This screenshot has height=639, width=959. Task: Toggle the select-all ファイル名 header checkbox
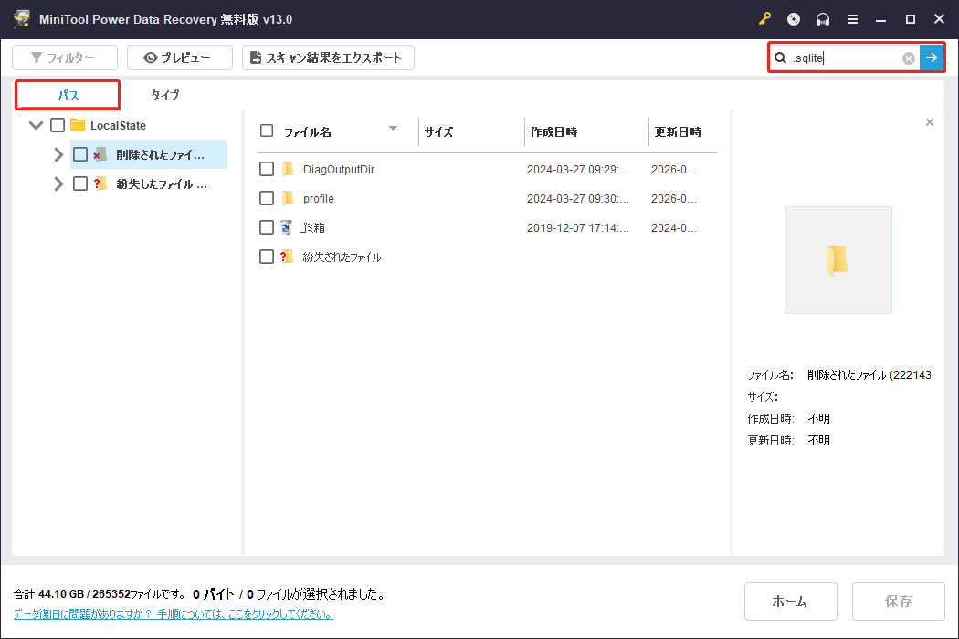pyautogui.click(x=267, y=131)
